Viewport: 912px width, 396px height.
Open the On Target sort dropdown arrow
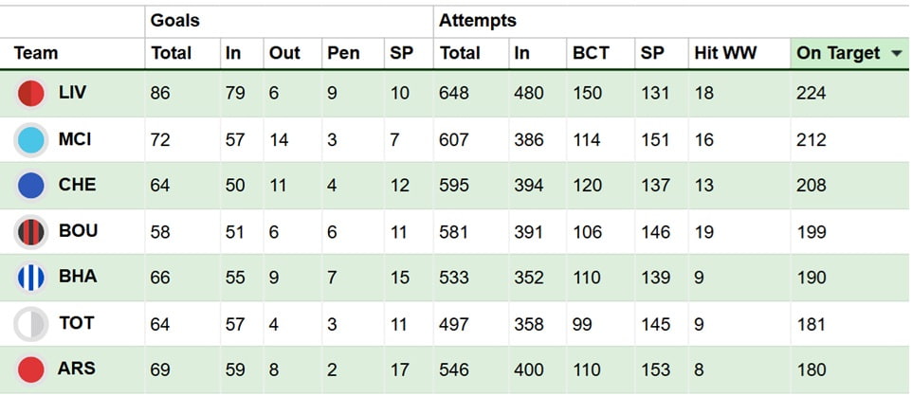point(896,54)
